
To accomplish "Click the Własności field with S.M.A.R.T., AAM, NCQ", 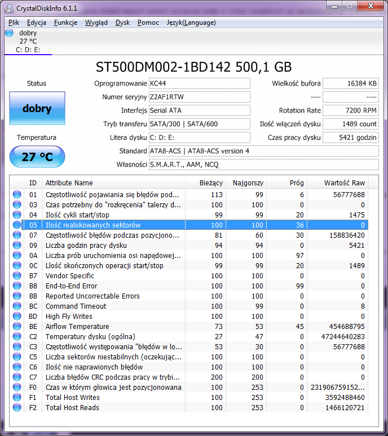I will tap(264, 164).
